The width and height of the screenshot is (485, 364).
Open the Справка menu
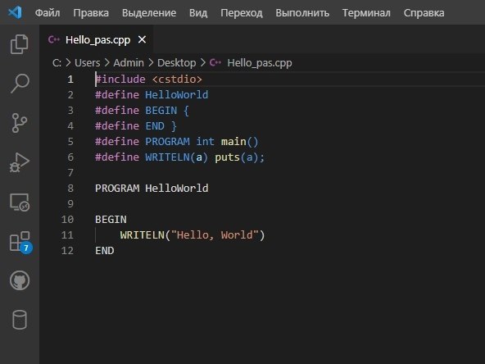pyautogui.click(x=424, y=13)
